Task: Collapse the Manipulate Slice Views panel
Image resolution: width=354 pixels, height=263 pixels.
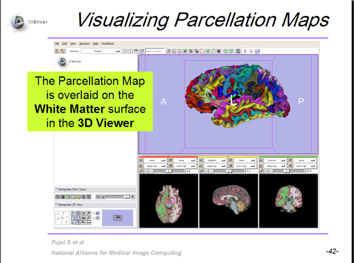Action: click(x=57, y=189)
